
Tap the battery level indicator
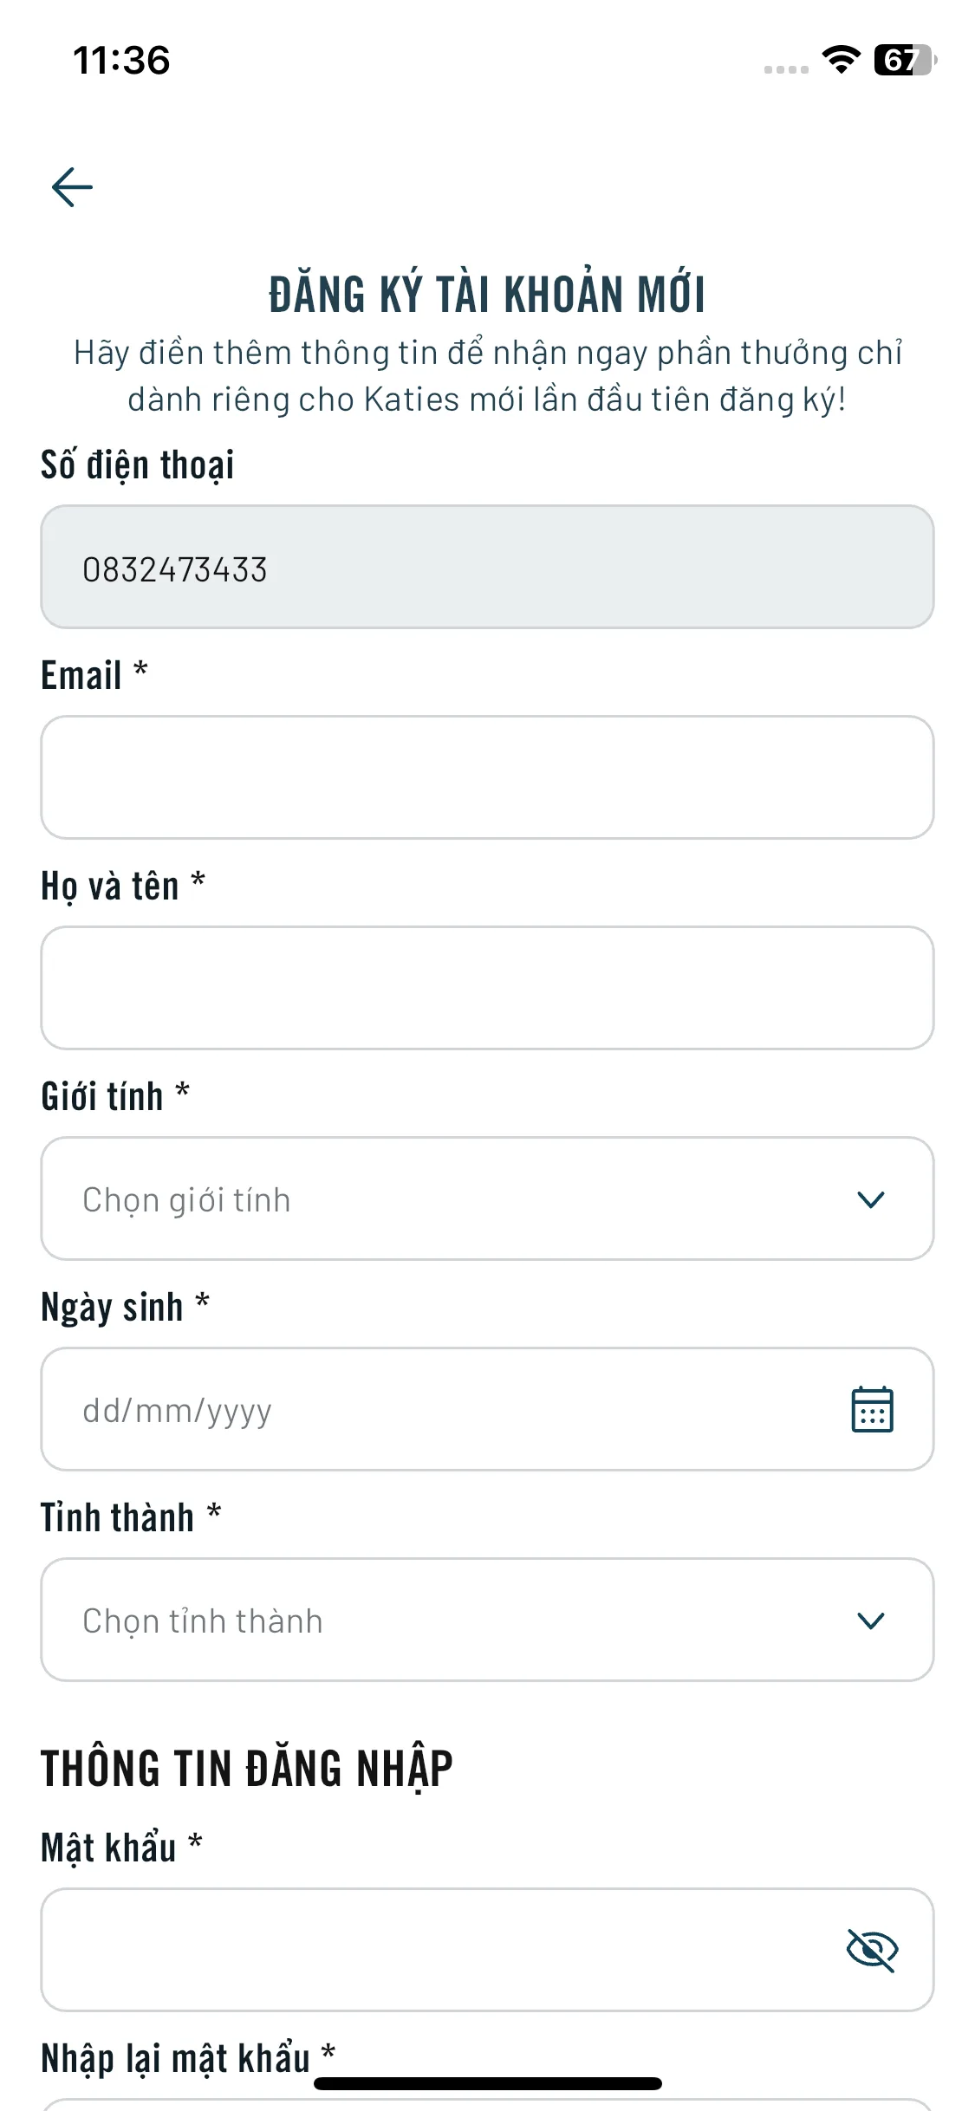[x=904, y=60]
